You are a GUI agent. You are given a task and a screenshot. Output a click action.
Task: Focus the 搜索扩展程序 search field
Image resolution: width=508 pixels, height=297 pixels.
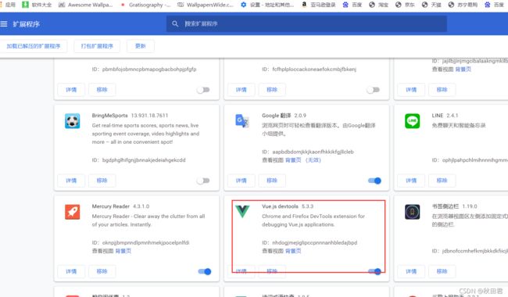click(x=306, y=23)
